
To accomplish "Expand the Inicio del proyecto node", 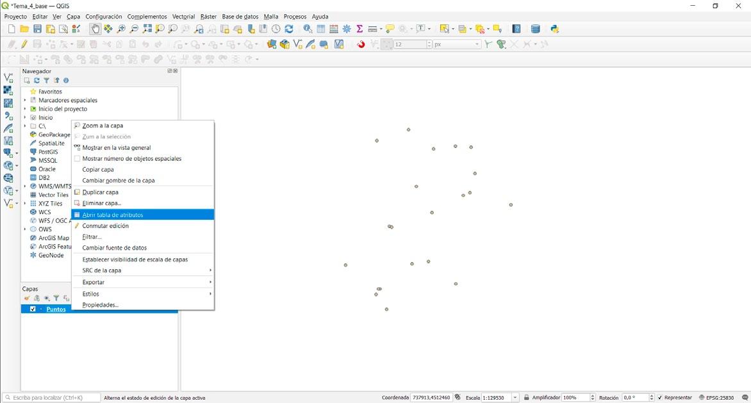I will coord(25,109).
